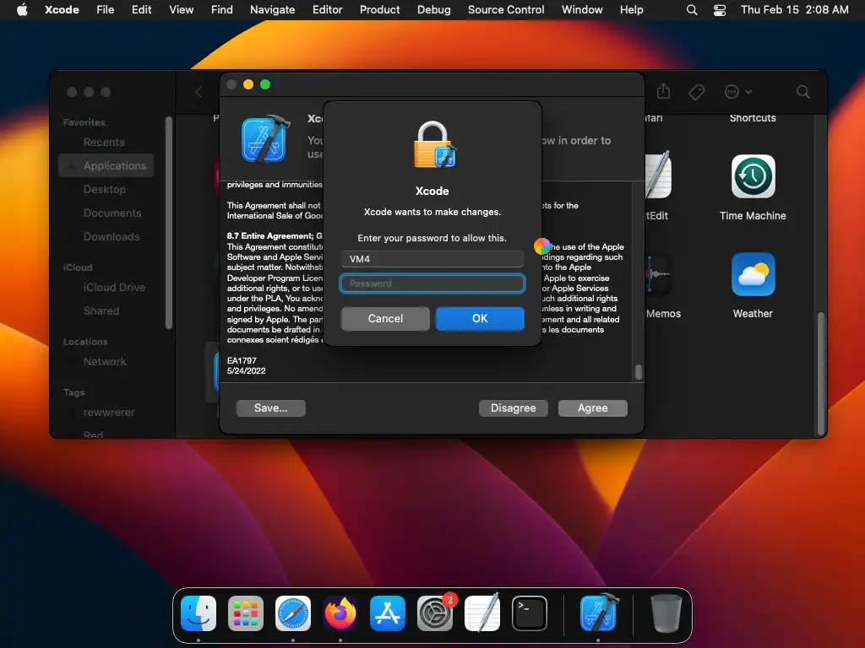Select Desktop in Finder sidebar
Image resolution: width=865 pixels, height=648 pixels.
click(106, 190)
